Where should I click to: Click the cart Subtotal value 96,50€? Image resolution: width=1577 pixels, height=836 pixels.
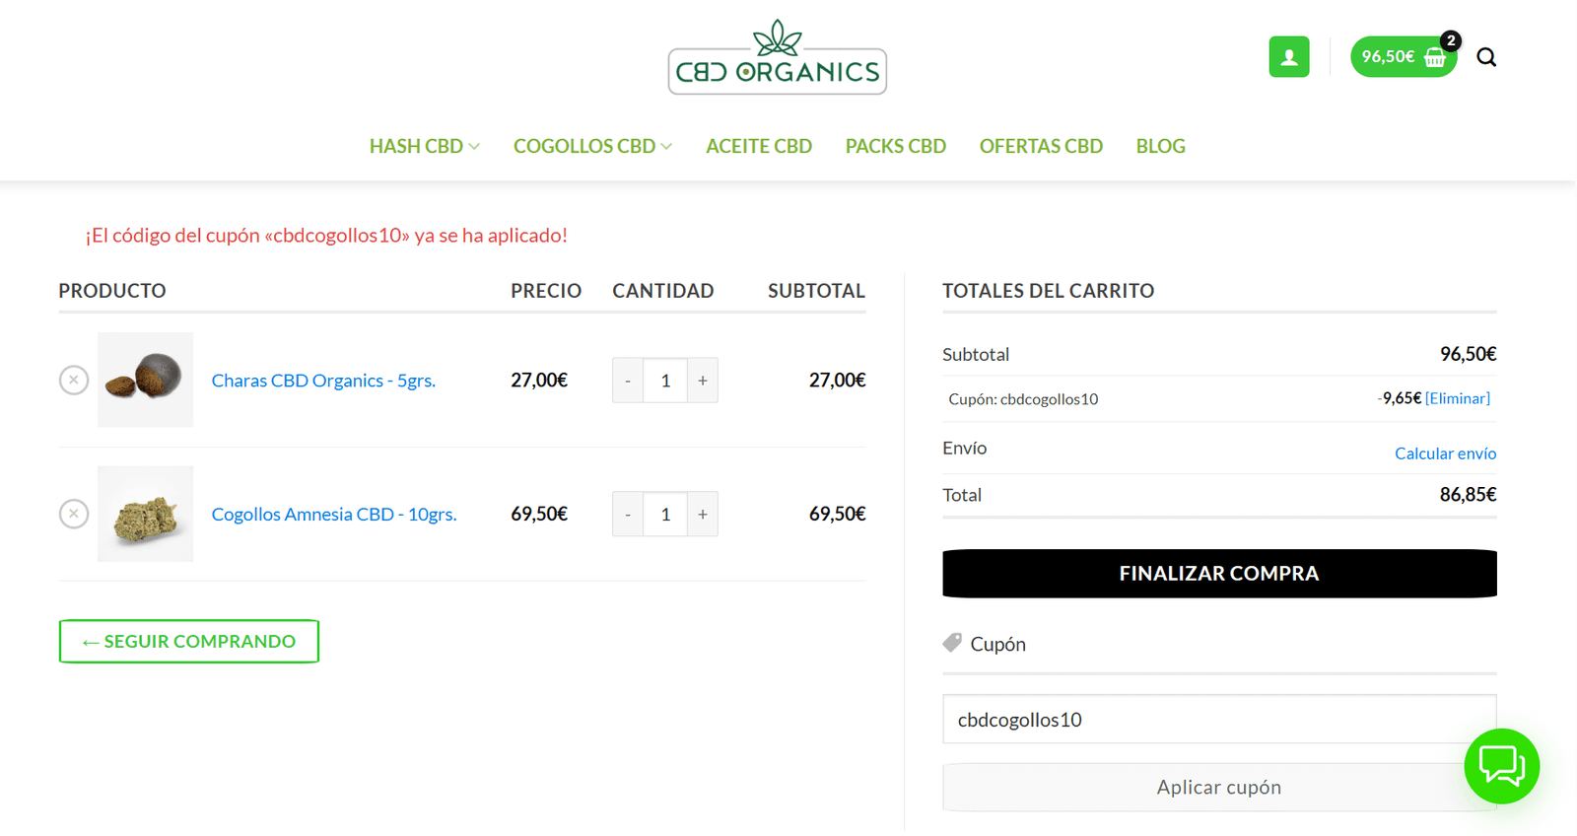pos(1468,354)
